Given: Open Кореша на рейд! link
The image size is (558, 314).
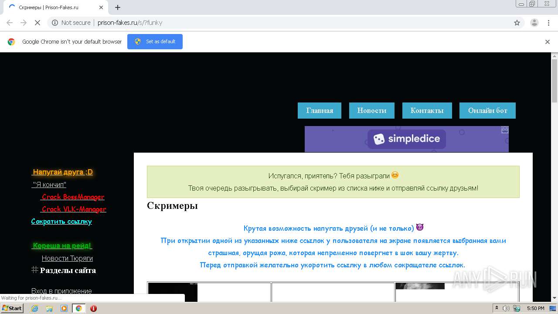Looking at the screenshot, I should [62, 246].
